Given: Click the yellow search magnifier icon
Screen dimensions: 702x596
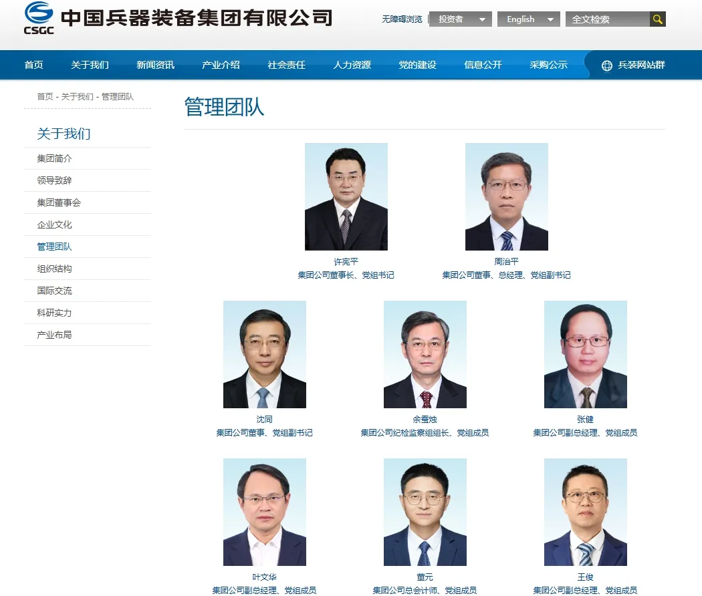Looking at the screenshot, I should coord(658,19).
